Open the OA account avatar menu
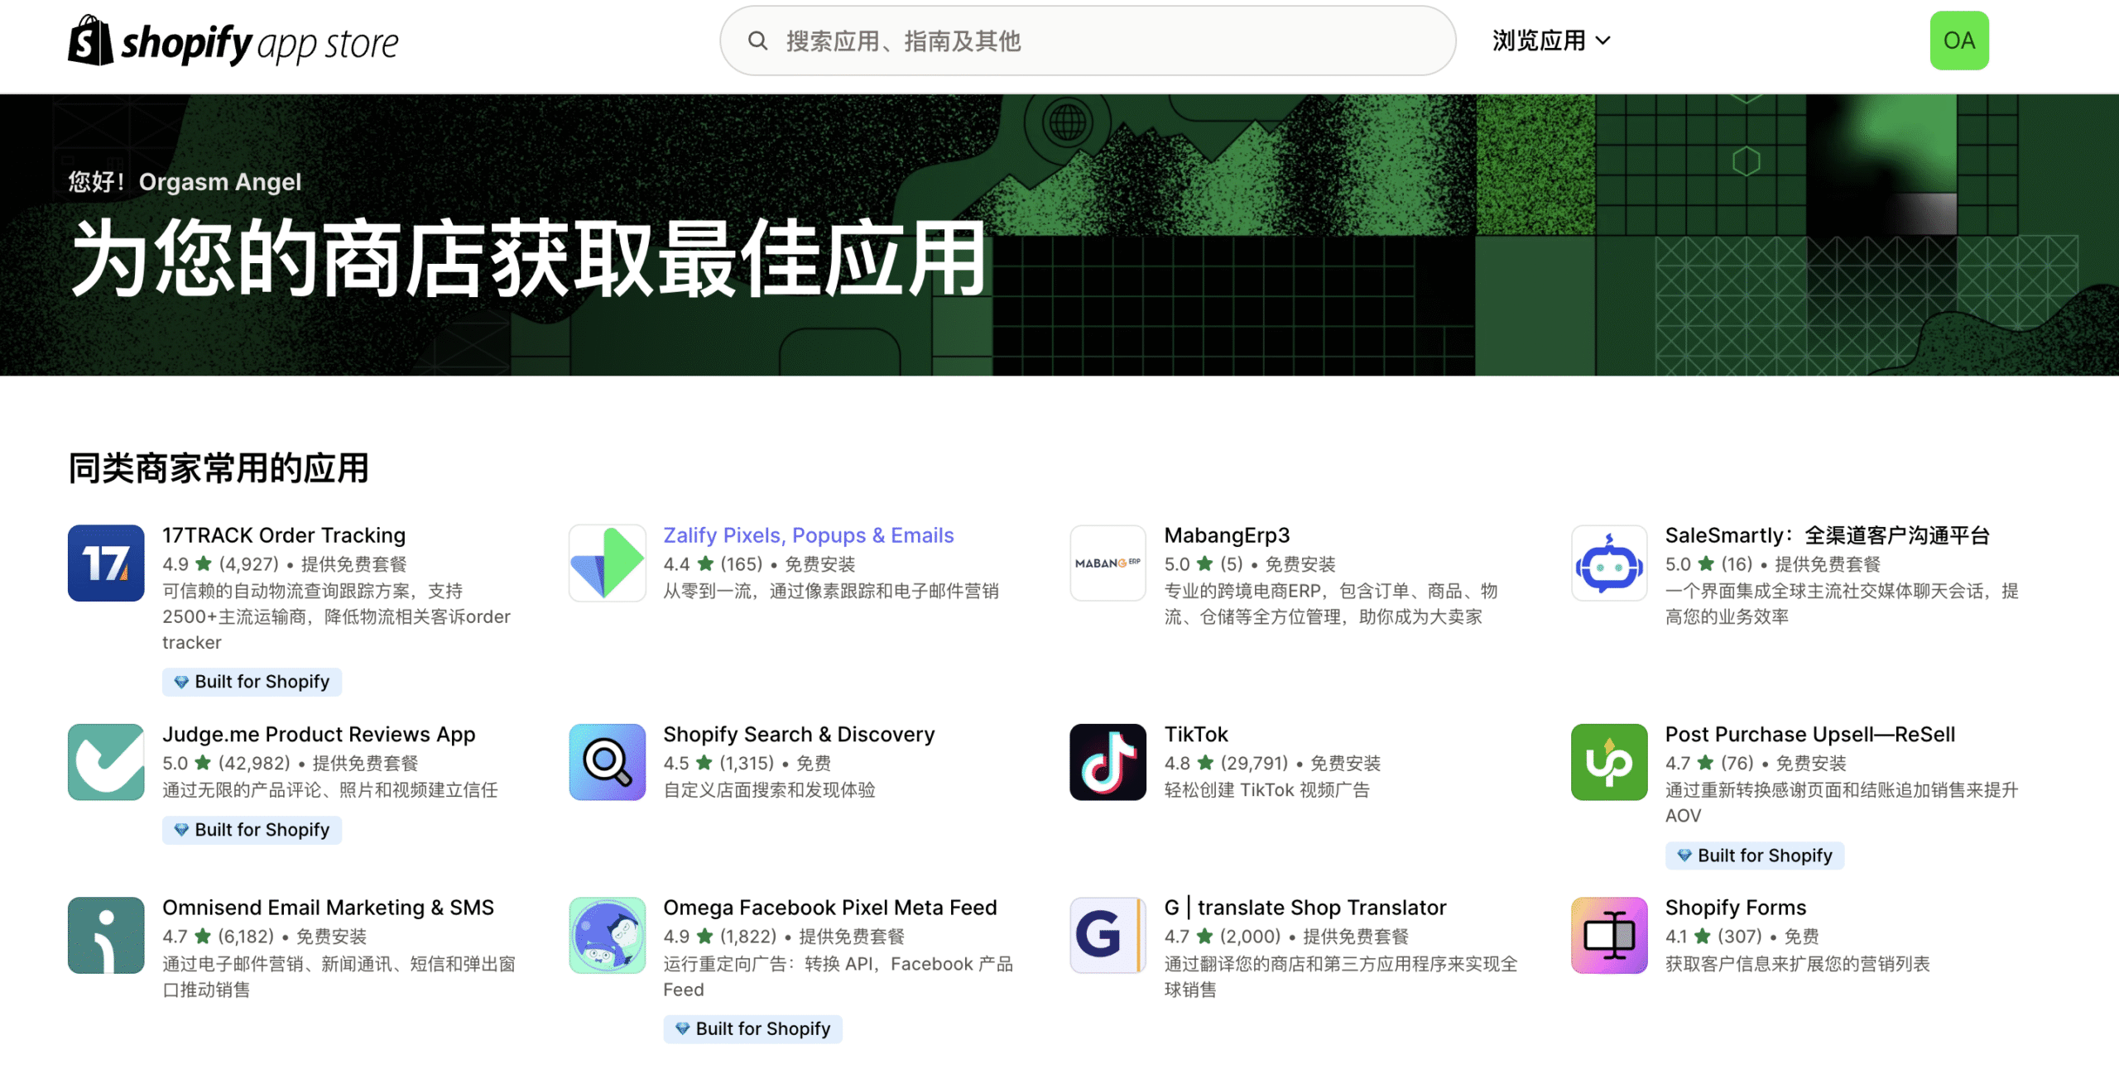Viewport: 2119px width, 1088px height. coord(1958,41)
